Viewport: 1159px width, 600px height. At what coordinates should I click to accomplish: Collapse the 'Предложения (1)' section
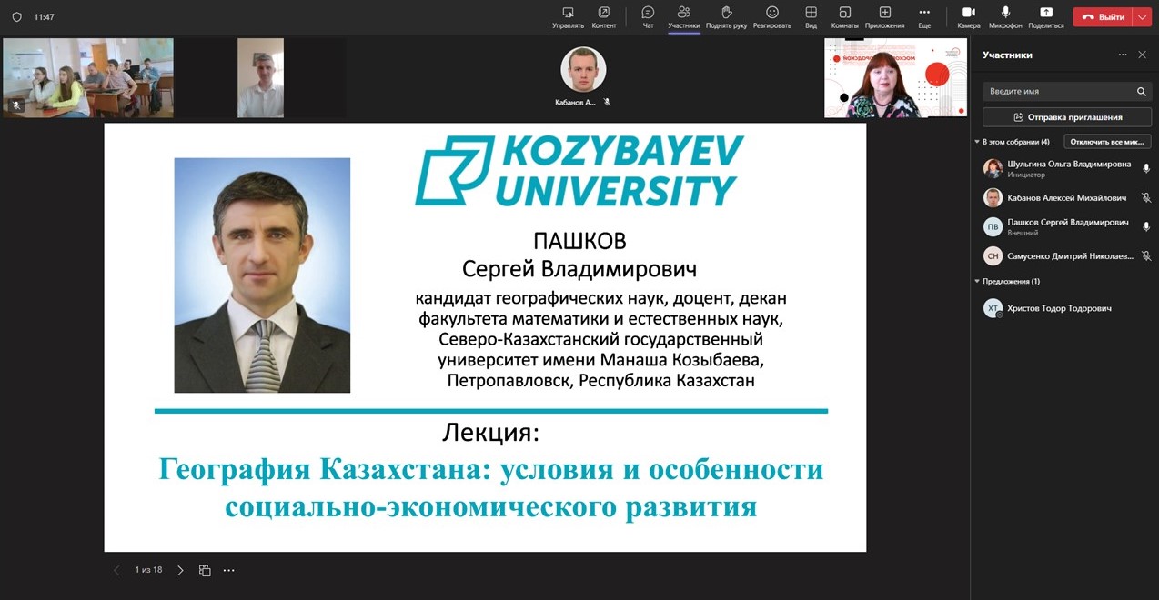click(x=977, y=282)
